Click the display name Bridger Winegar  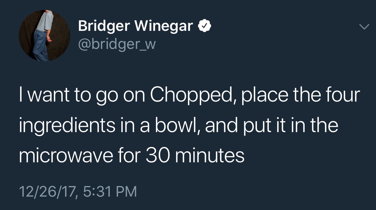136,26
